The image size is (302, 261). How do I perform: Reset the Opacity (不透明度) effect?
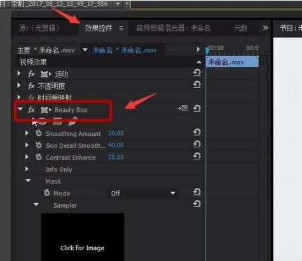pyautogui.click(x=197, y=84)
